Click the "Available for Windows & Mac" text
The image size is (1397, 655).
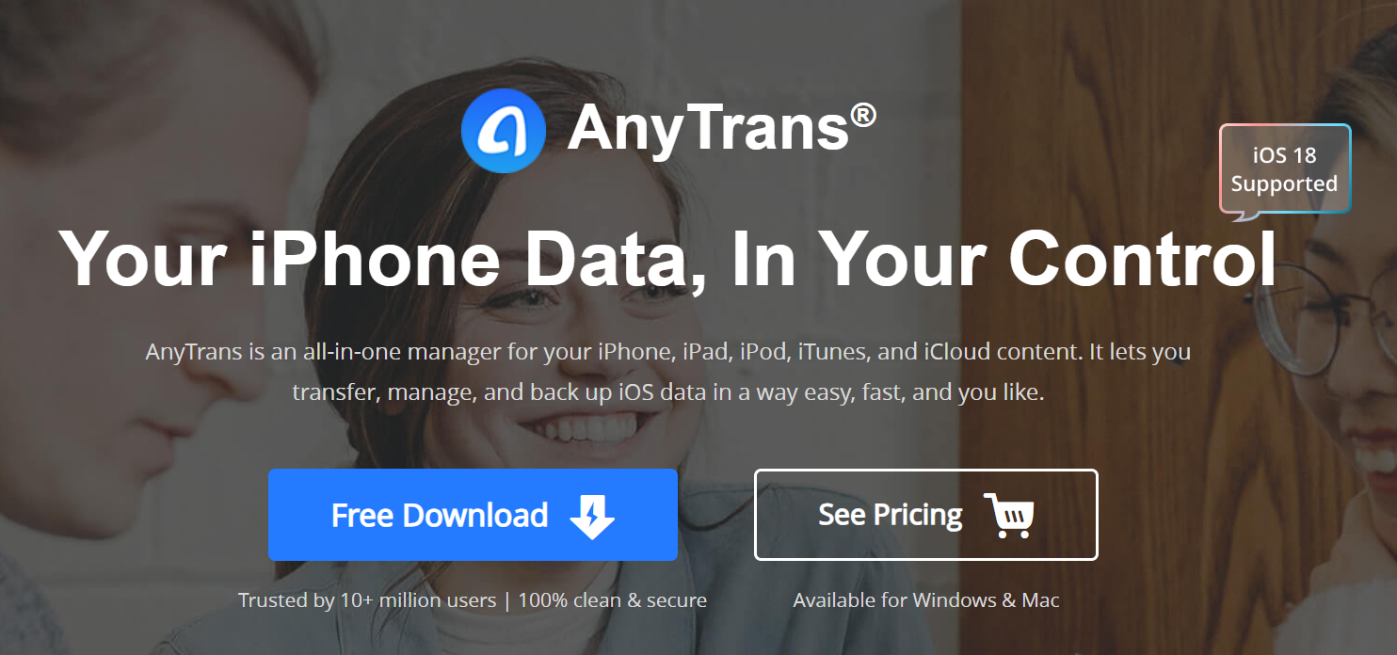(926, 599)
